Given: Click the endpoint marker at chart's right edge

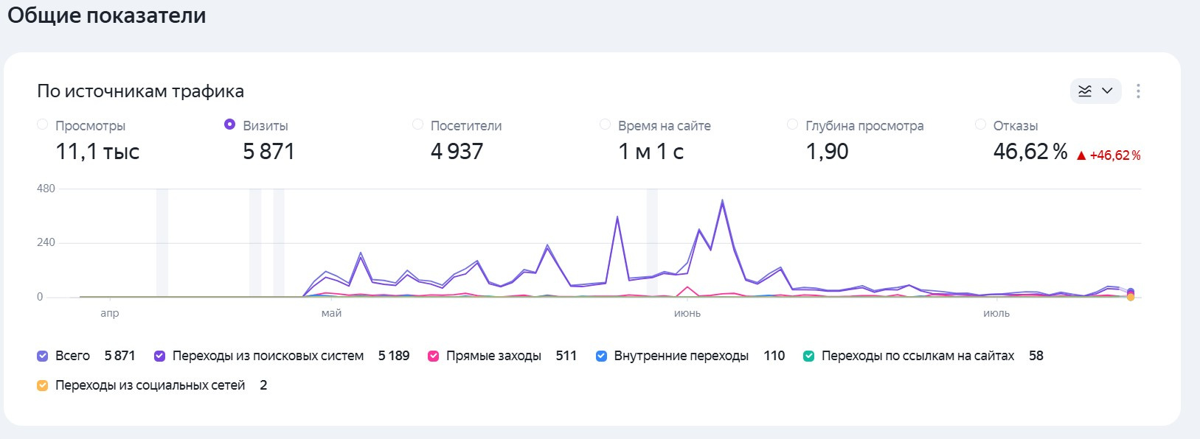Looking at the screenshot, I should pyautogui.click(x=1131, y=294).
